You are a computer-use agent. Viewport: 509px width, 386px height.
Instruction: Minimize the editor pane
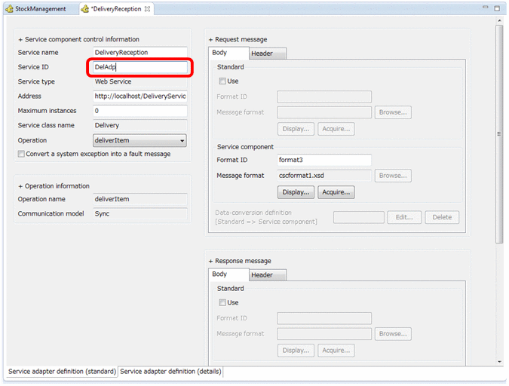[486, 8]
